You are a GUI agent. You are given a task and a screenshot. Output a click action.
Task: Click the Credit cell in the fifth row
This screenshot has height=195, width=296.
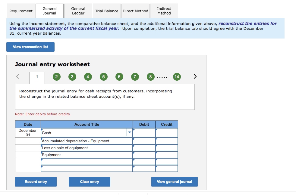pyautogui.click(x=167, y=162)
